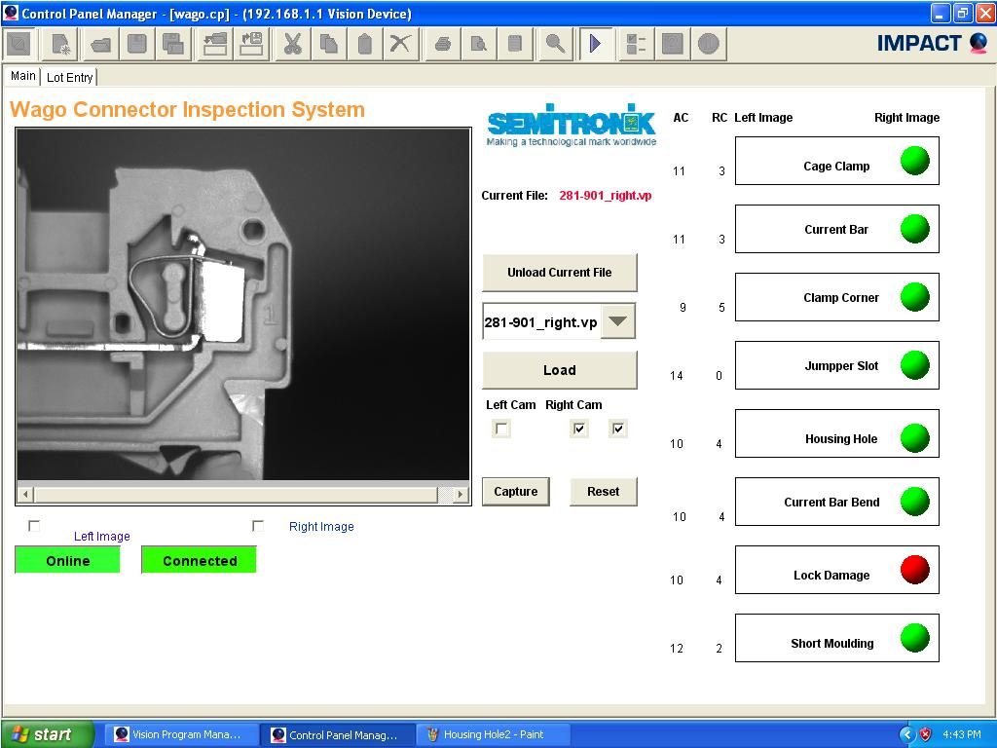Open Housing Hole2 Paint from the taskbar
This screenshot has width=997, height=748.
(493, 734)
